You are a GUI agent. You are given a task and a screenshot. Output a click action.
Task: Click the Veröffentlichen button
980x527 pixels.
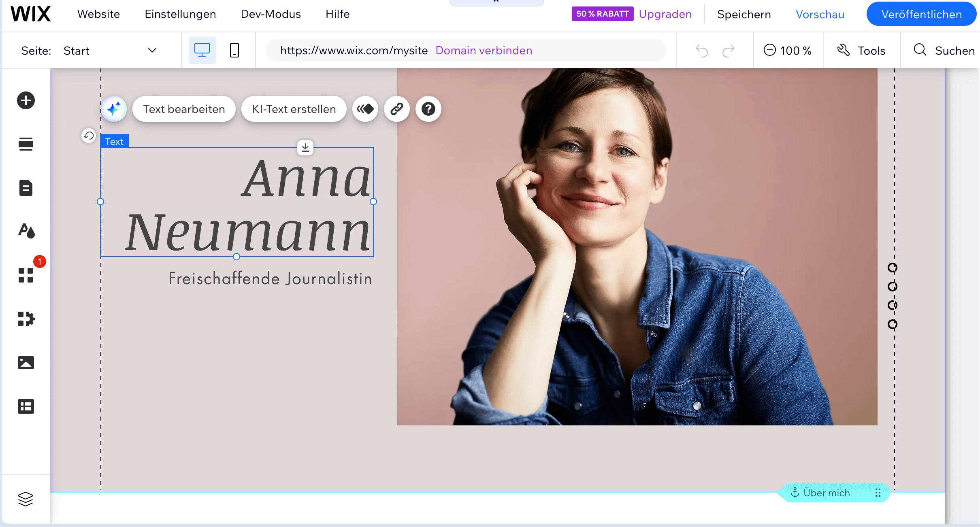(921, 14)
